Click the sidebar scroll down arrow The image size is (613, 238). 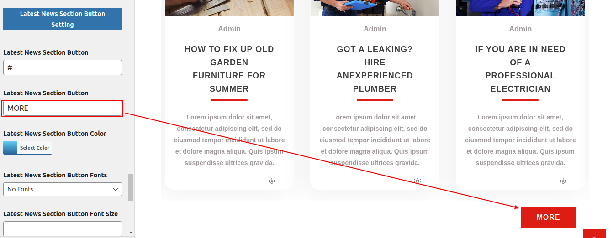pyautogui.click(x=131, y=233)
